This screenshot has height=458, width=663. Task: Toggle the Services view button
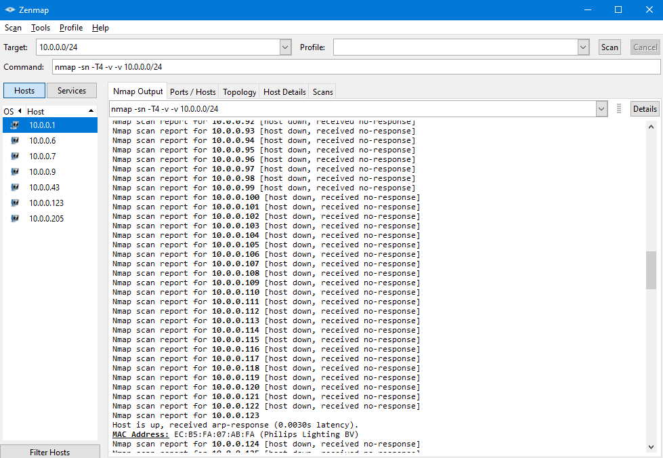(x=72, y=91)
